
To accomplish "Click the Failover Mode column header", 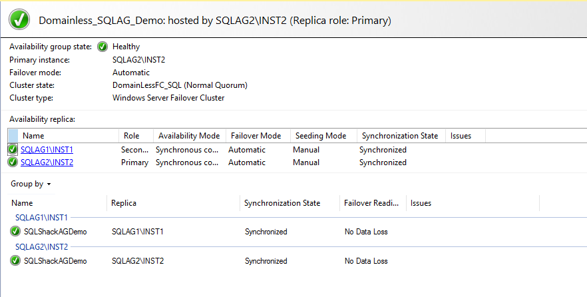I will tap(256, 136).
